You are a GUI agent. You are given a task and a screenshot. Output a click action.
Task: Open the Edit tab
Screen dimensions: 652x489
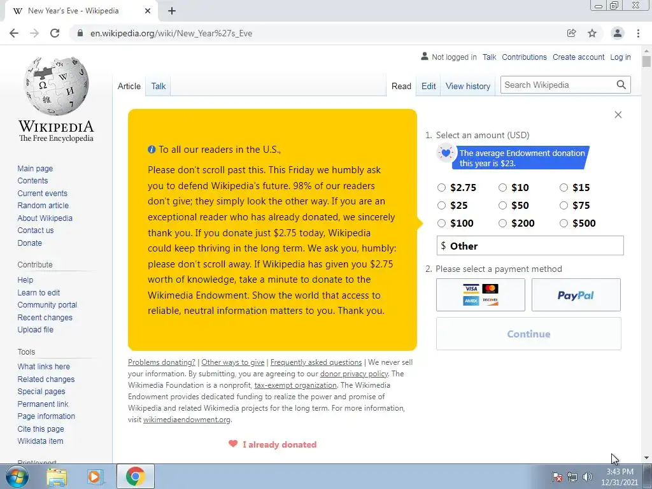(x=429, y=86)
